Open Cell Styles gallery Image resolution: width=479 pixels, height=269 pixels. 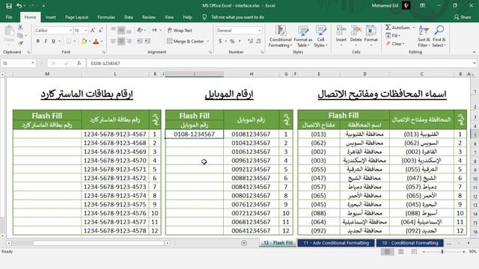tap(321, 37)
